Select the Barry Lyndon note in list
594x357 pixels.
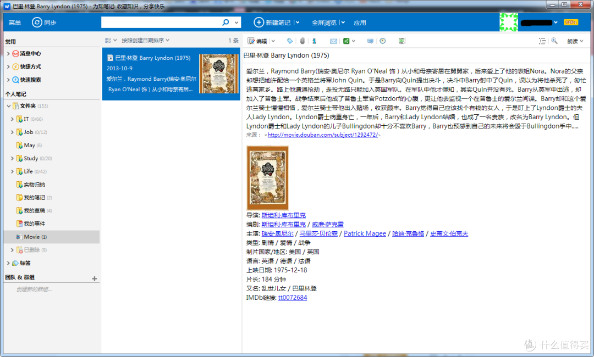click(171, 74)
